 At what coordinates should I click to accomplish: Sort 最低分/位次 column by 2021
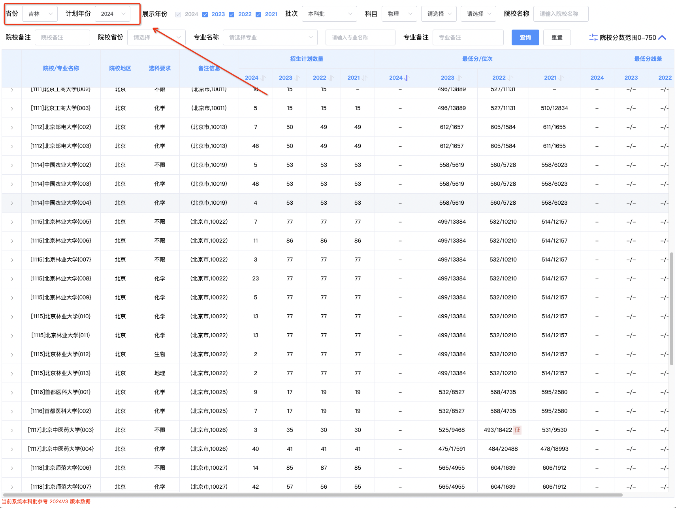pyautogui.click(x=562, y=78)
